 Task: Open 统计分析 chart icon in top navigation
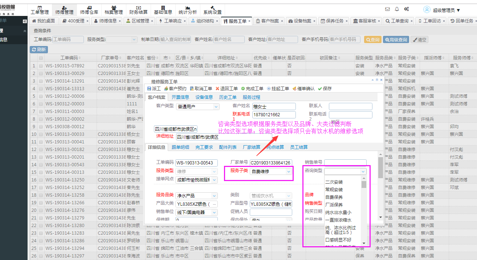coord(188,8)
